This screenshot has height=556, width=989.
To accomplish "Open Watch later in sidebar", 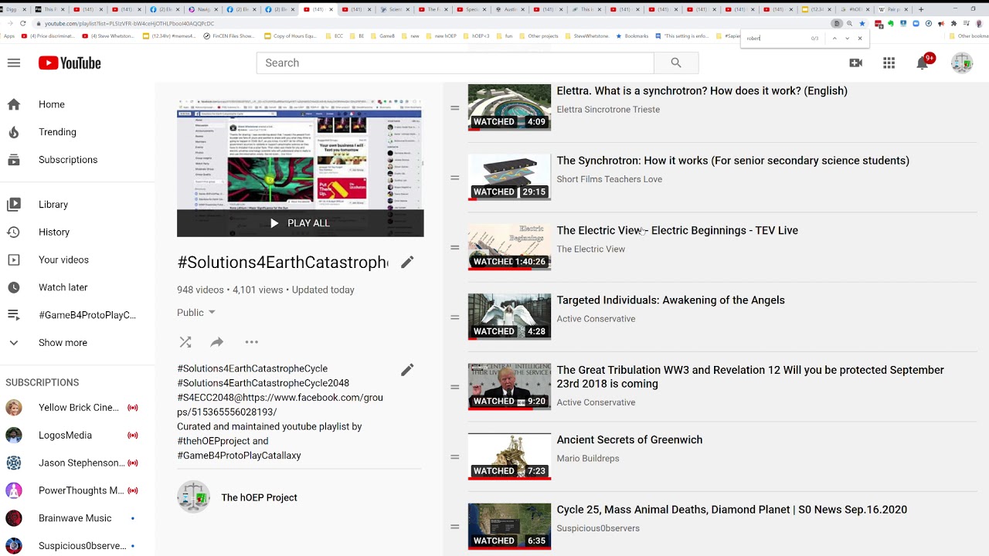I will point(63,287).
